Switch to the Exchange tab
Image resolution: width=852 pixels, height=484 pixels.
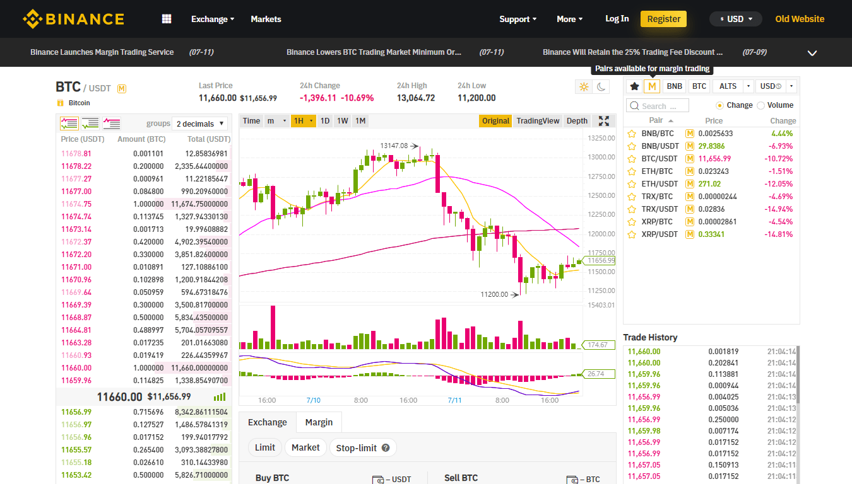tap(268, 422)
